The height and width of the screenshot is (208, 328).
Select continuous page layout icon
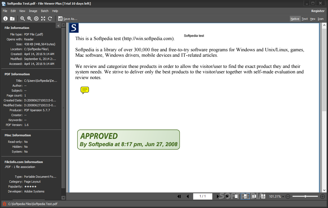(245, 196)
